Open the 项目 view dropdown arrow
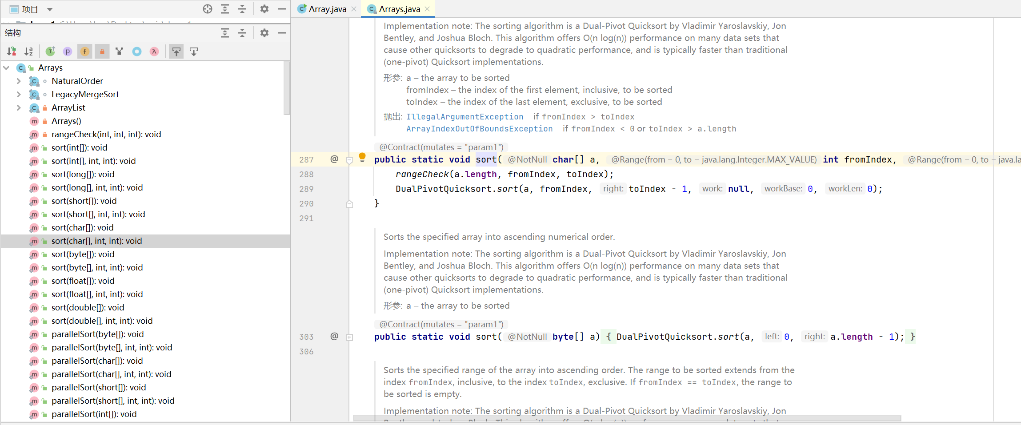 50,9
